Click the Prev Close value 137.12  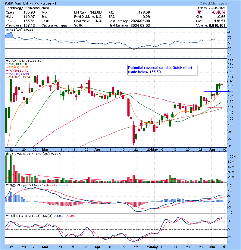click(29, 25)
